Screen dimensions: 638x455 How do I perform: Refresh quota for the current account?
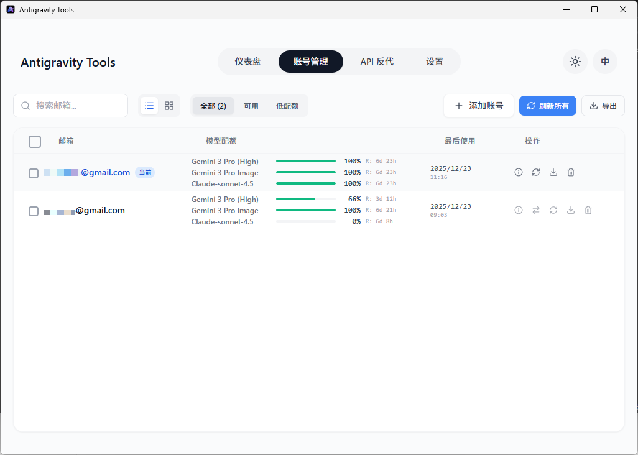[536, 172]
